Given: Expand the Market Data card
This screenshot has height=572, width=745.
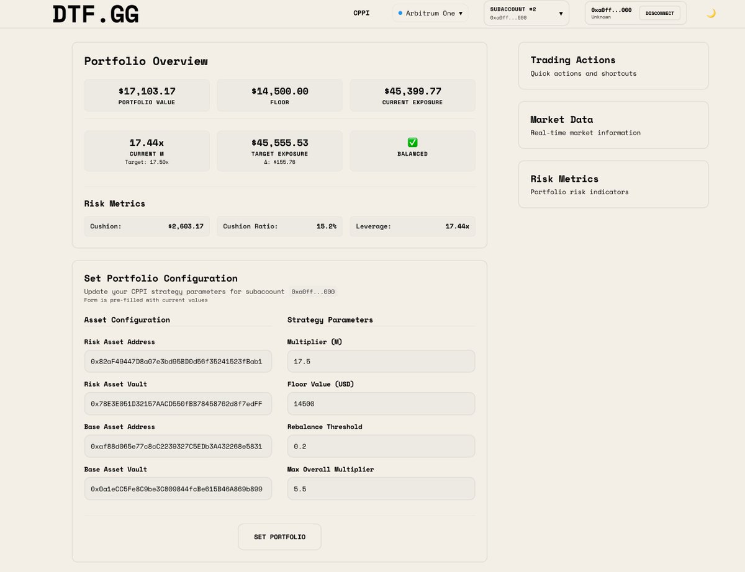Looking at the screenshot, I should coord(613,125).
